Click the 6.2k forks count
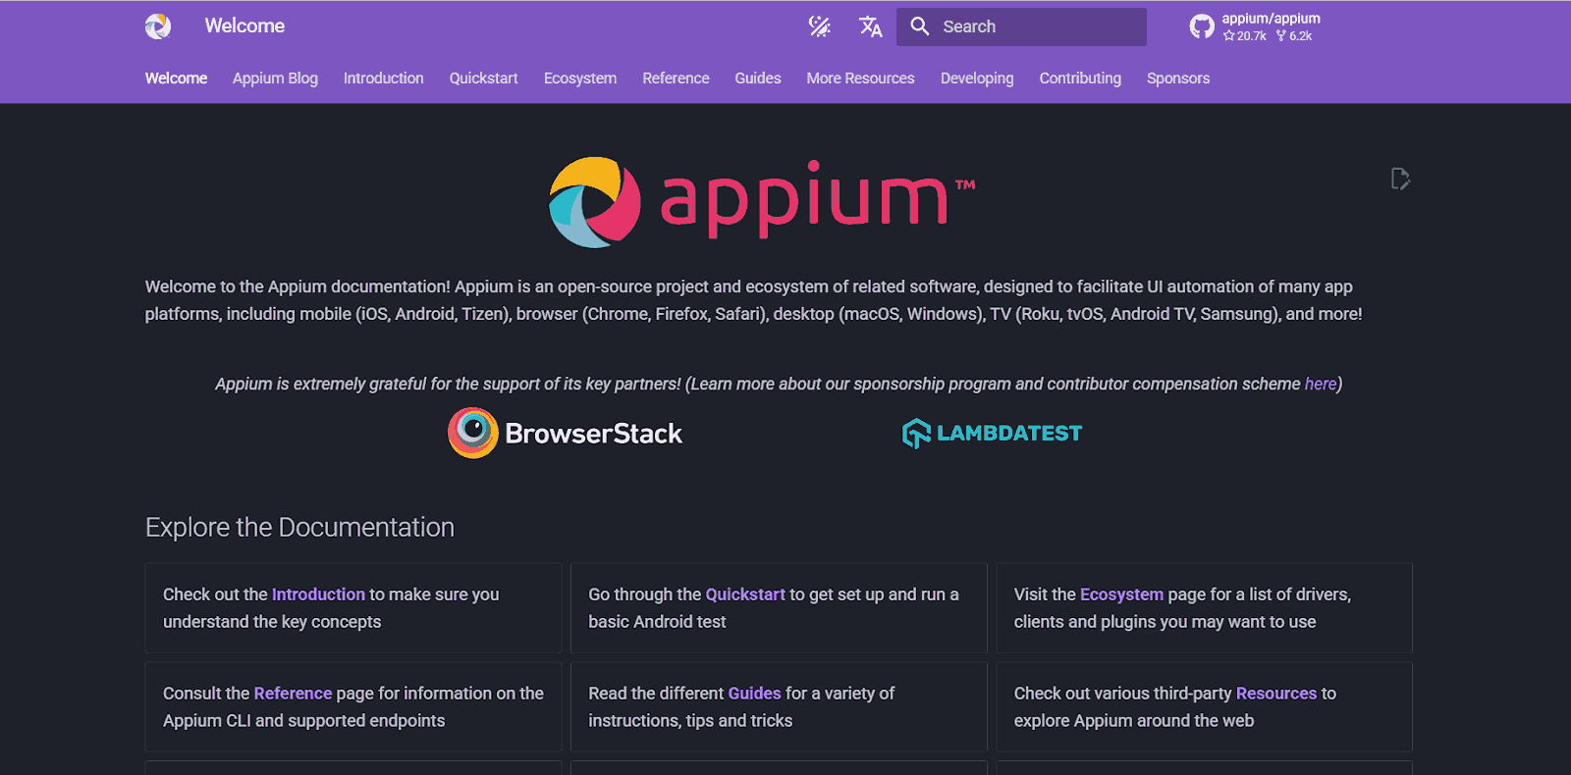Image resolution: width=1571 pixels, height=775 pixels. click(x=1294, y=36)
